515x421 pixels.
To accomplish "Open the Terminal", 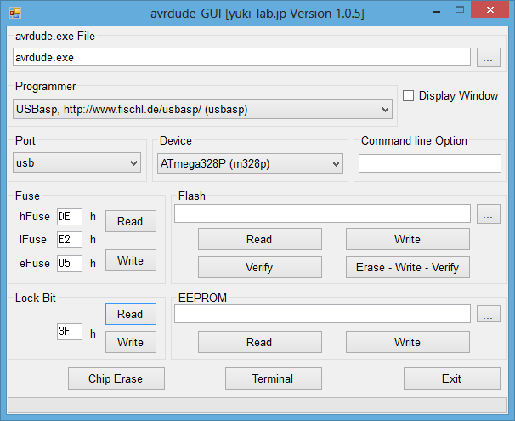I will [273, 378].
